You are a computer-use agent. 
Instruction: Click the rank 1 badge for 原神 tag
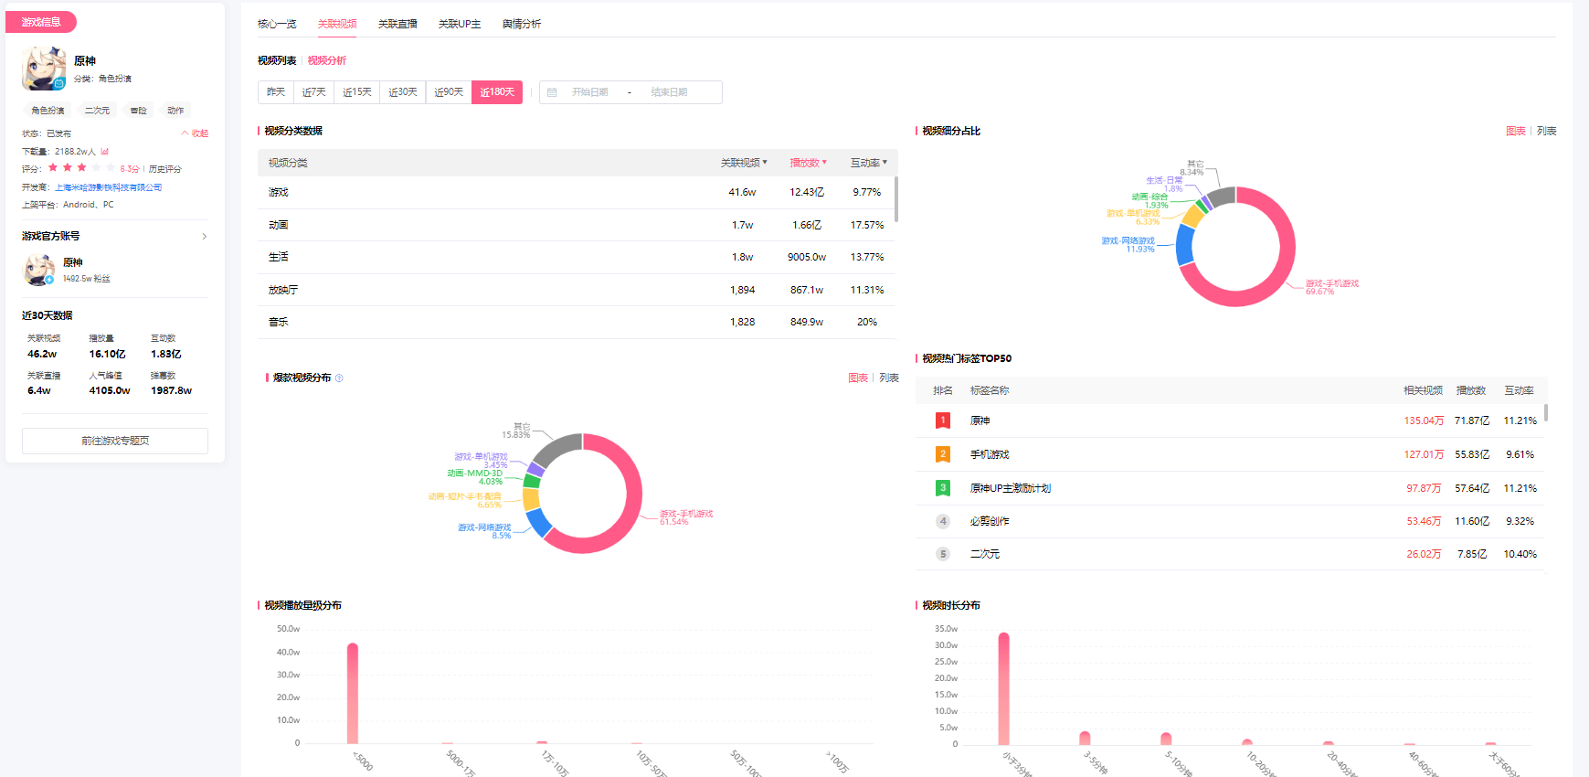pos(943,420)
